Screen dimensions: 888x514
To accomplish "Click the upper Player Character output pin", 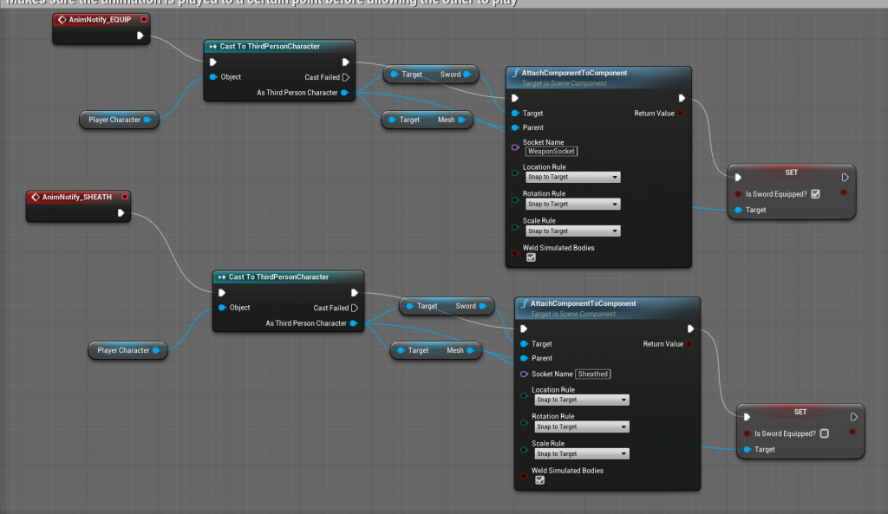I will pyautogui.click(x=147, y=120).
